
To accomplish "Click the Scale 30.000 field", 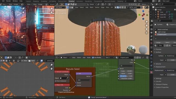I will tap(127, 71).
